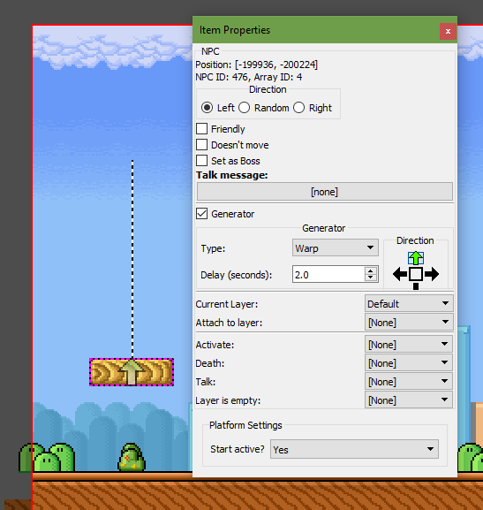Uncheck the Generator checkbox
This screenshot has height=510, width=483.
[x=202, y=214]
